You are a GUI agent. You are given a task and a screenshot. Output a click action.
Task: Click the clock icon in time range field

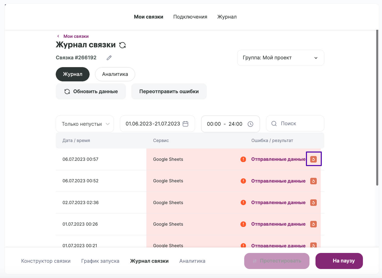[250, 124]
